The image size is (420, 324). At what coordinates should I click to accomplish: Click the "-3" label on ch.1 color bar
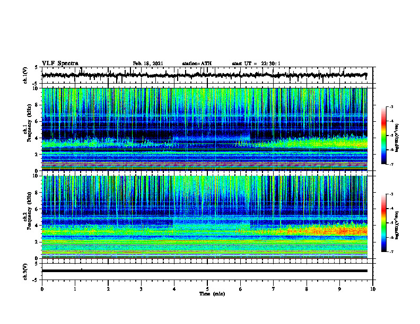391,106
